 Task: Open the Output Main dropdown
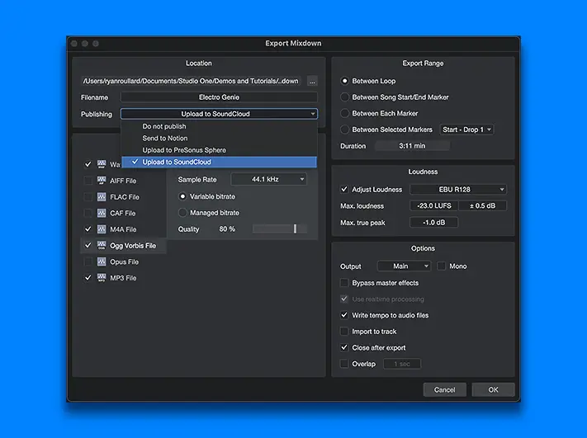pos(404,266)
